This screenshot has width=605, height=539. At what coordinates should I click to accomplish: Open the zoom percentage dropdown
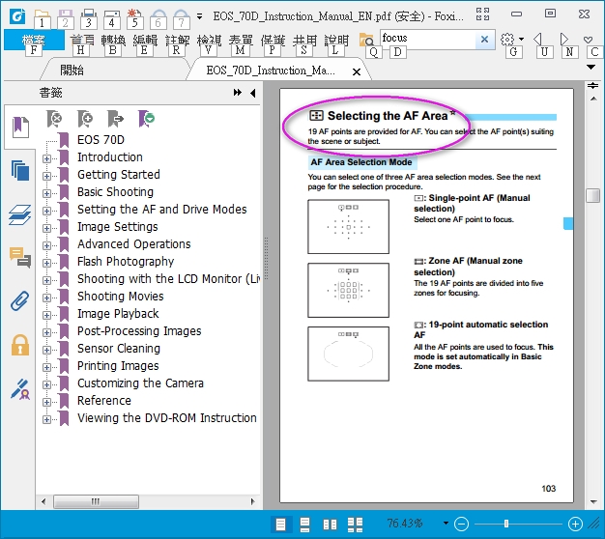[x=446, y=524]
